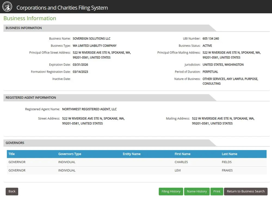Return to Business Search
The height and width of the screenshot is (202, 272).
246,191
